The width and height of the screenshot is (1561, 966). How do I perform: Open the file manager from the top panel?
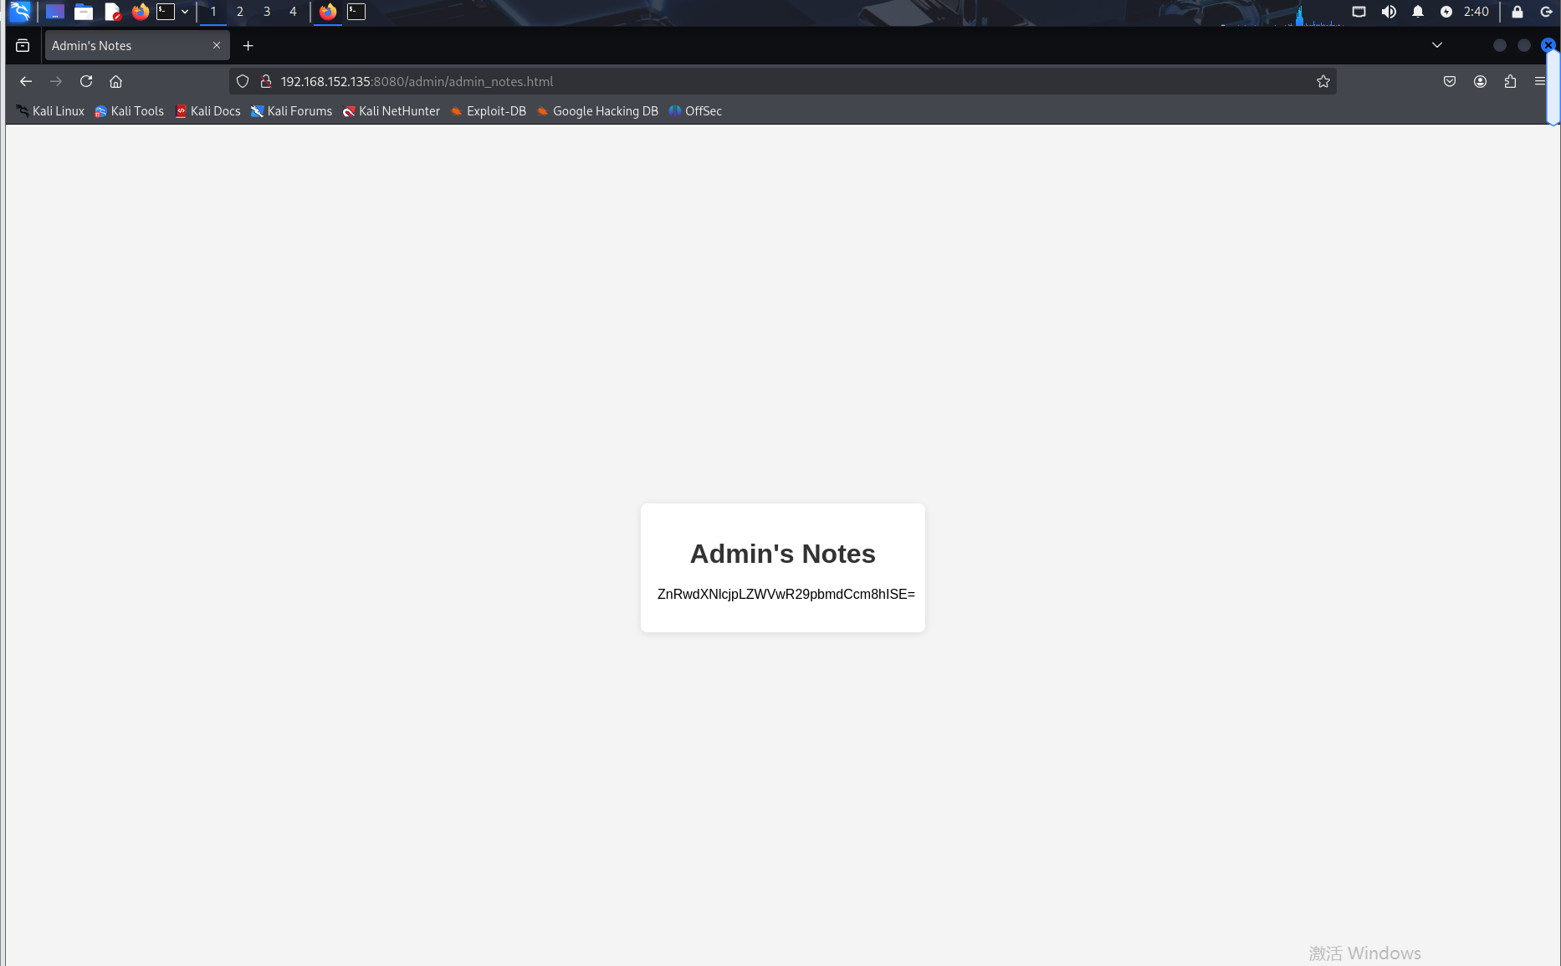click(84, 12)
